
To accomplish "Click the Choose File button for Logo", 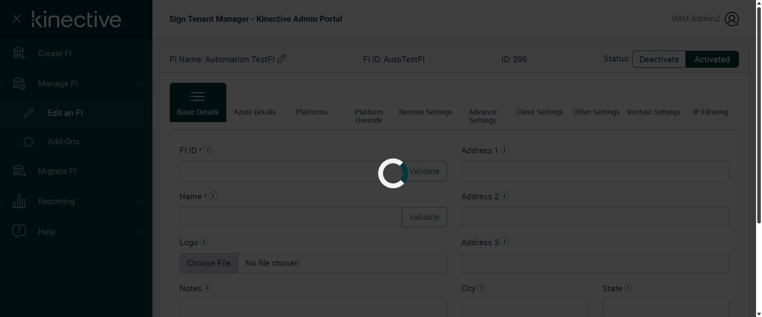I will (209, 263).
